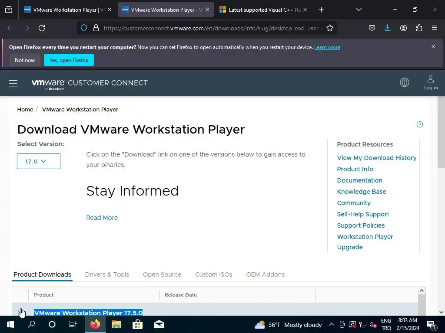This screenshot has width=445, height=333.
Task: Select the OEM Addons tab
Action: pos(266,274)
